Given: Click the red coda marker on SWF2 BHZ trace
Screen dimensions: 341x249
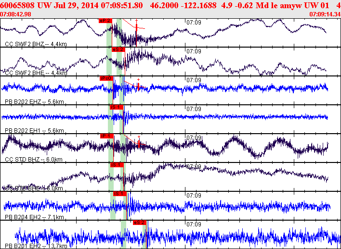Looking at the screenshot, I should click(x=137, y=27).
